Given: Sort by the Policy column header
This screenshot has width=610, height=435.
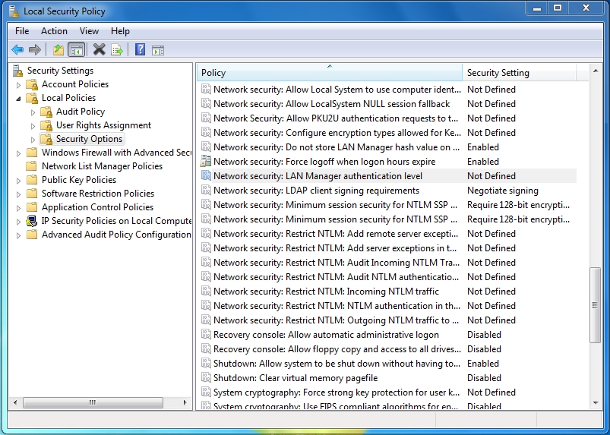Looking at the screenshot, I should [x=328, y=73].
